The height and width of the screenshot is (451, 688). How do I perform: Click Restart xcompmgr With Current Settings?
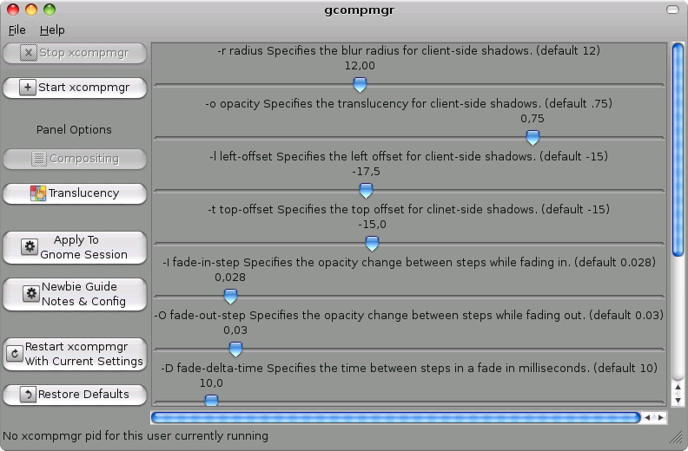pyautogui.click(x=75, y=354)
